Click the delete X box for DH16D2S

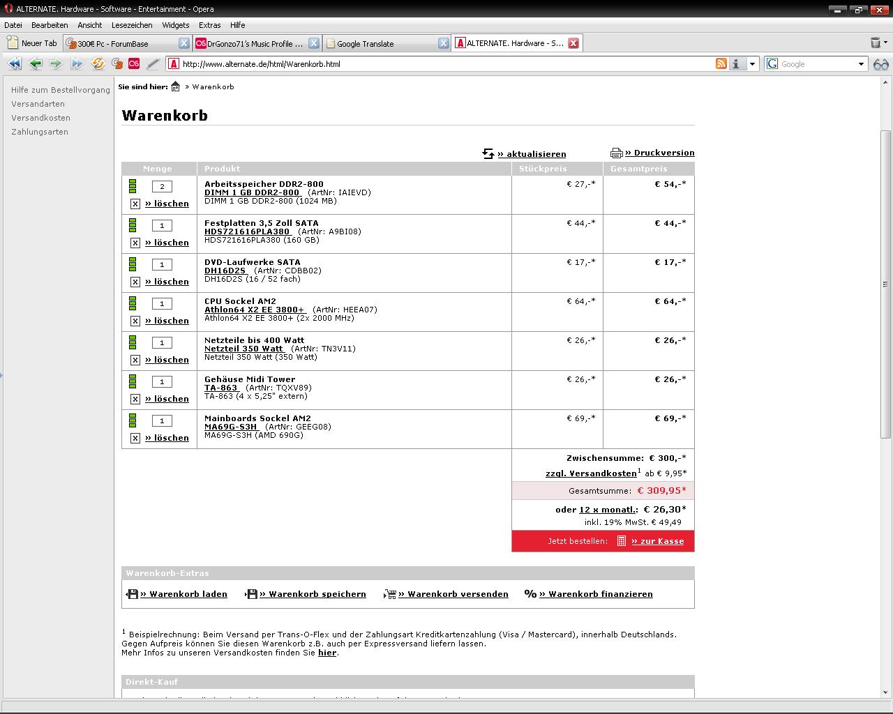[135, 282]
